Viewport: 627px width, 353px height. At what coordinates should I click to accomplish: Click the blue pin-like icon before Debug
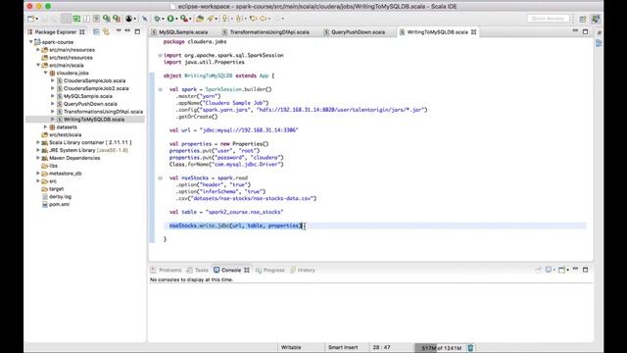[145, 19]
